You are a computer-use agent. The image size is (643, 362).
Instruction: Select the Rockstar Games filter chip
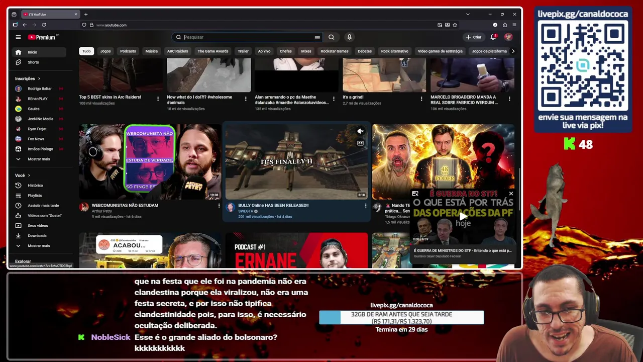335,51
